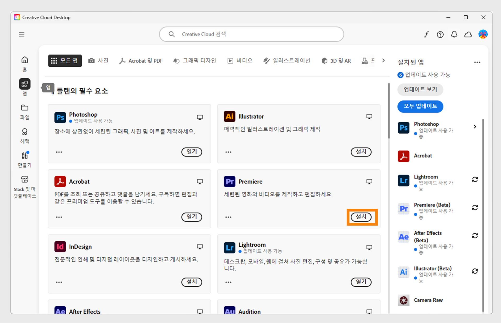Screen dimensions: 501x323
Task: Switch to the 사진 category tab
Action: pyautogui.click(x=98, y=61)
